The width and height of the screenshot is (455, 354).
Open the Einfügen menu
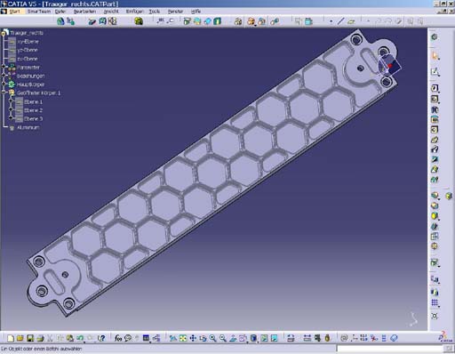coord(135,12)
